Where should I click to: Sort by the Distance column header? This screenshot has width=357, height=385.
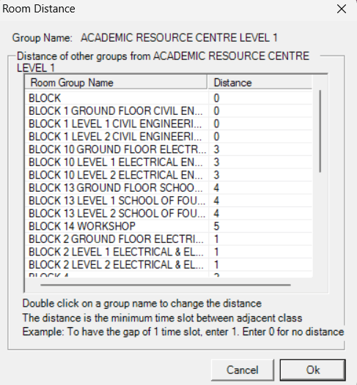click(x=260, y=83)
